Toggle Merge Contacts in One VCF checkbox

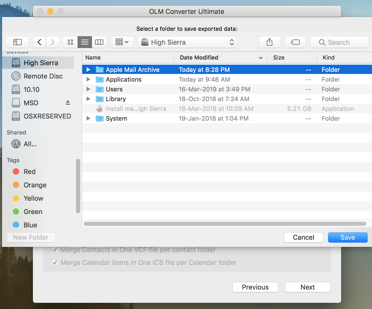coord(55,249)
